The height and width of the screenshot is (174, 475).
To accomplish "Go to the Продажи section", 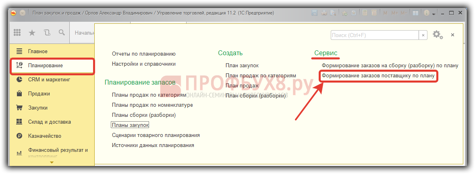I will tap(39, 94).
